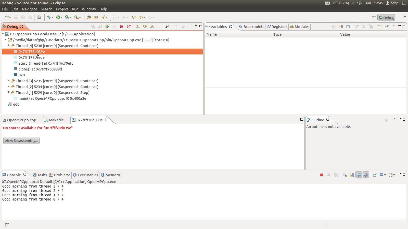
Task: Click Open New View icon in Variables panel
Action: pos(379,26)
